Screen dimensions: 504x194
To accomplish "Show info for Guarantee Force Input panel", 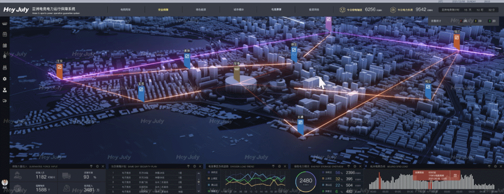I will tap(97, 166).
